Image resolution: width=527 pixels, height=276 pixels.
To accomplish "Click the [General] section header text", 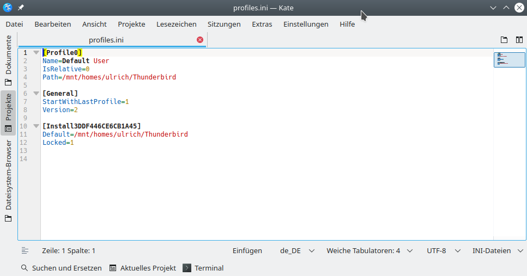I will (60, 93).
